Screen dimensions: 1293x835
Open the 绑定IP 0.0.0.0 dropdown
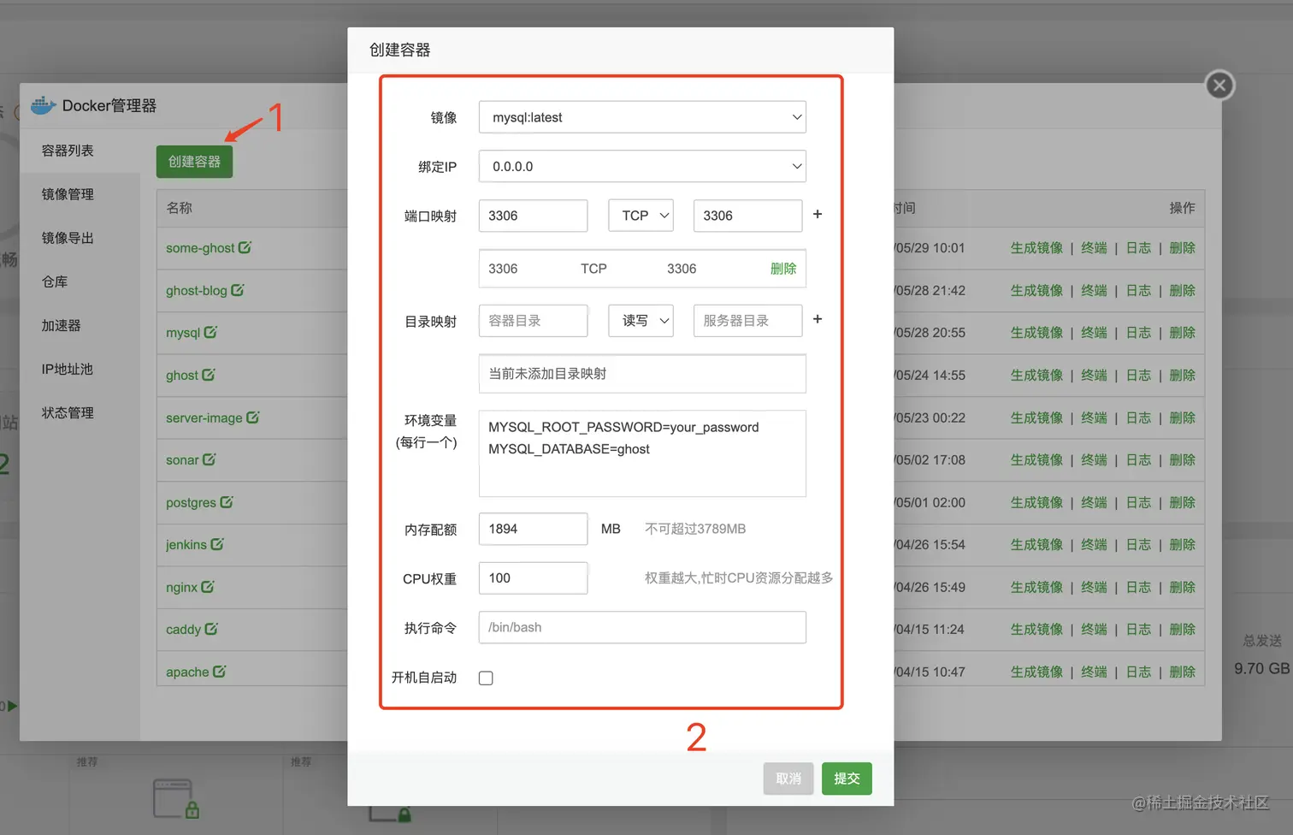click(642, 166)
